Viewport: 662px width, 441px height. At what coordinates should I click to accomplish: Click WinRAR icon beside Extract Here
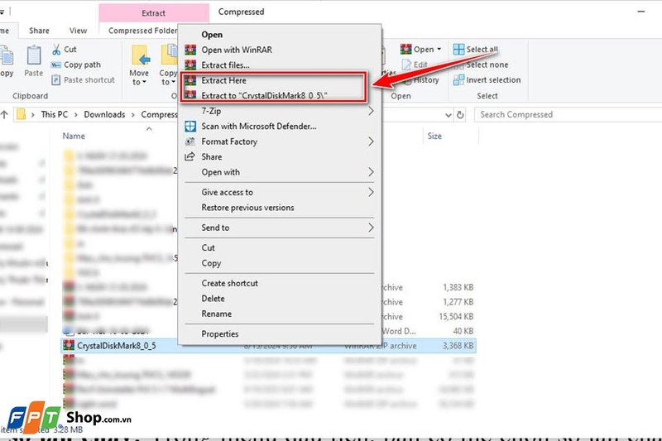pos(190,80)
